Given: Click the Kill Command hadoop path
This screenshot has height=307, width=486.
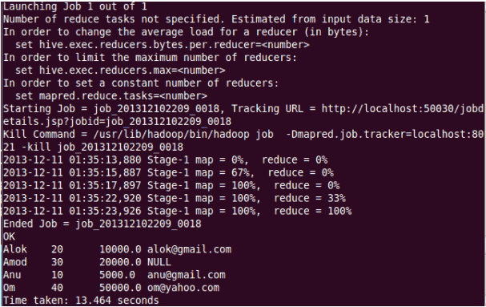Looking at the screenshot, I should tap(171, 134).
